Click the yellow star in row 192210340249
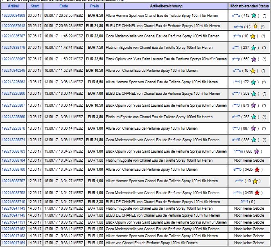The width and height of the screenshot is (271, 247). [253, 71]
